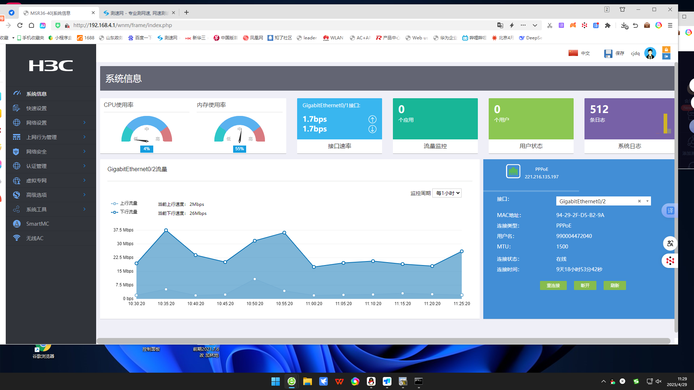Switch language via China flag icon
This screenshot has width=694, height=390.
tap(573, 53)
